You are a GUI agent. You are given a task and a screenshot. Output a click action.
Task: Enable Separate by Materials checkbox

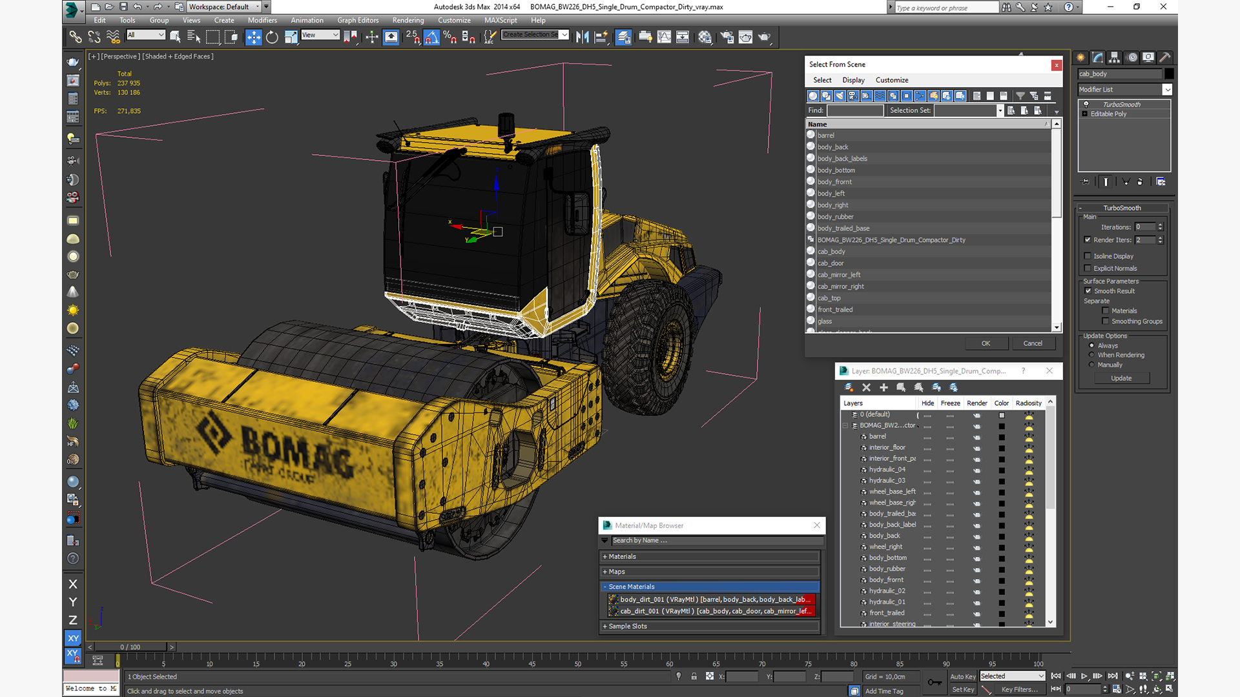click(1106, 311)
